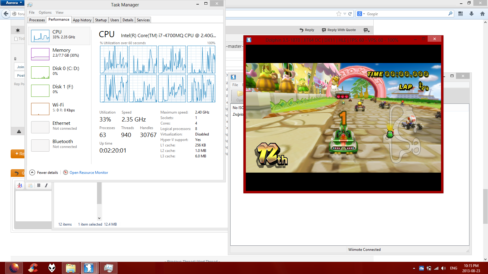488x274 pixels.
Task: Show hidden tray icons arrow
Action: click(x=414, y=268)
